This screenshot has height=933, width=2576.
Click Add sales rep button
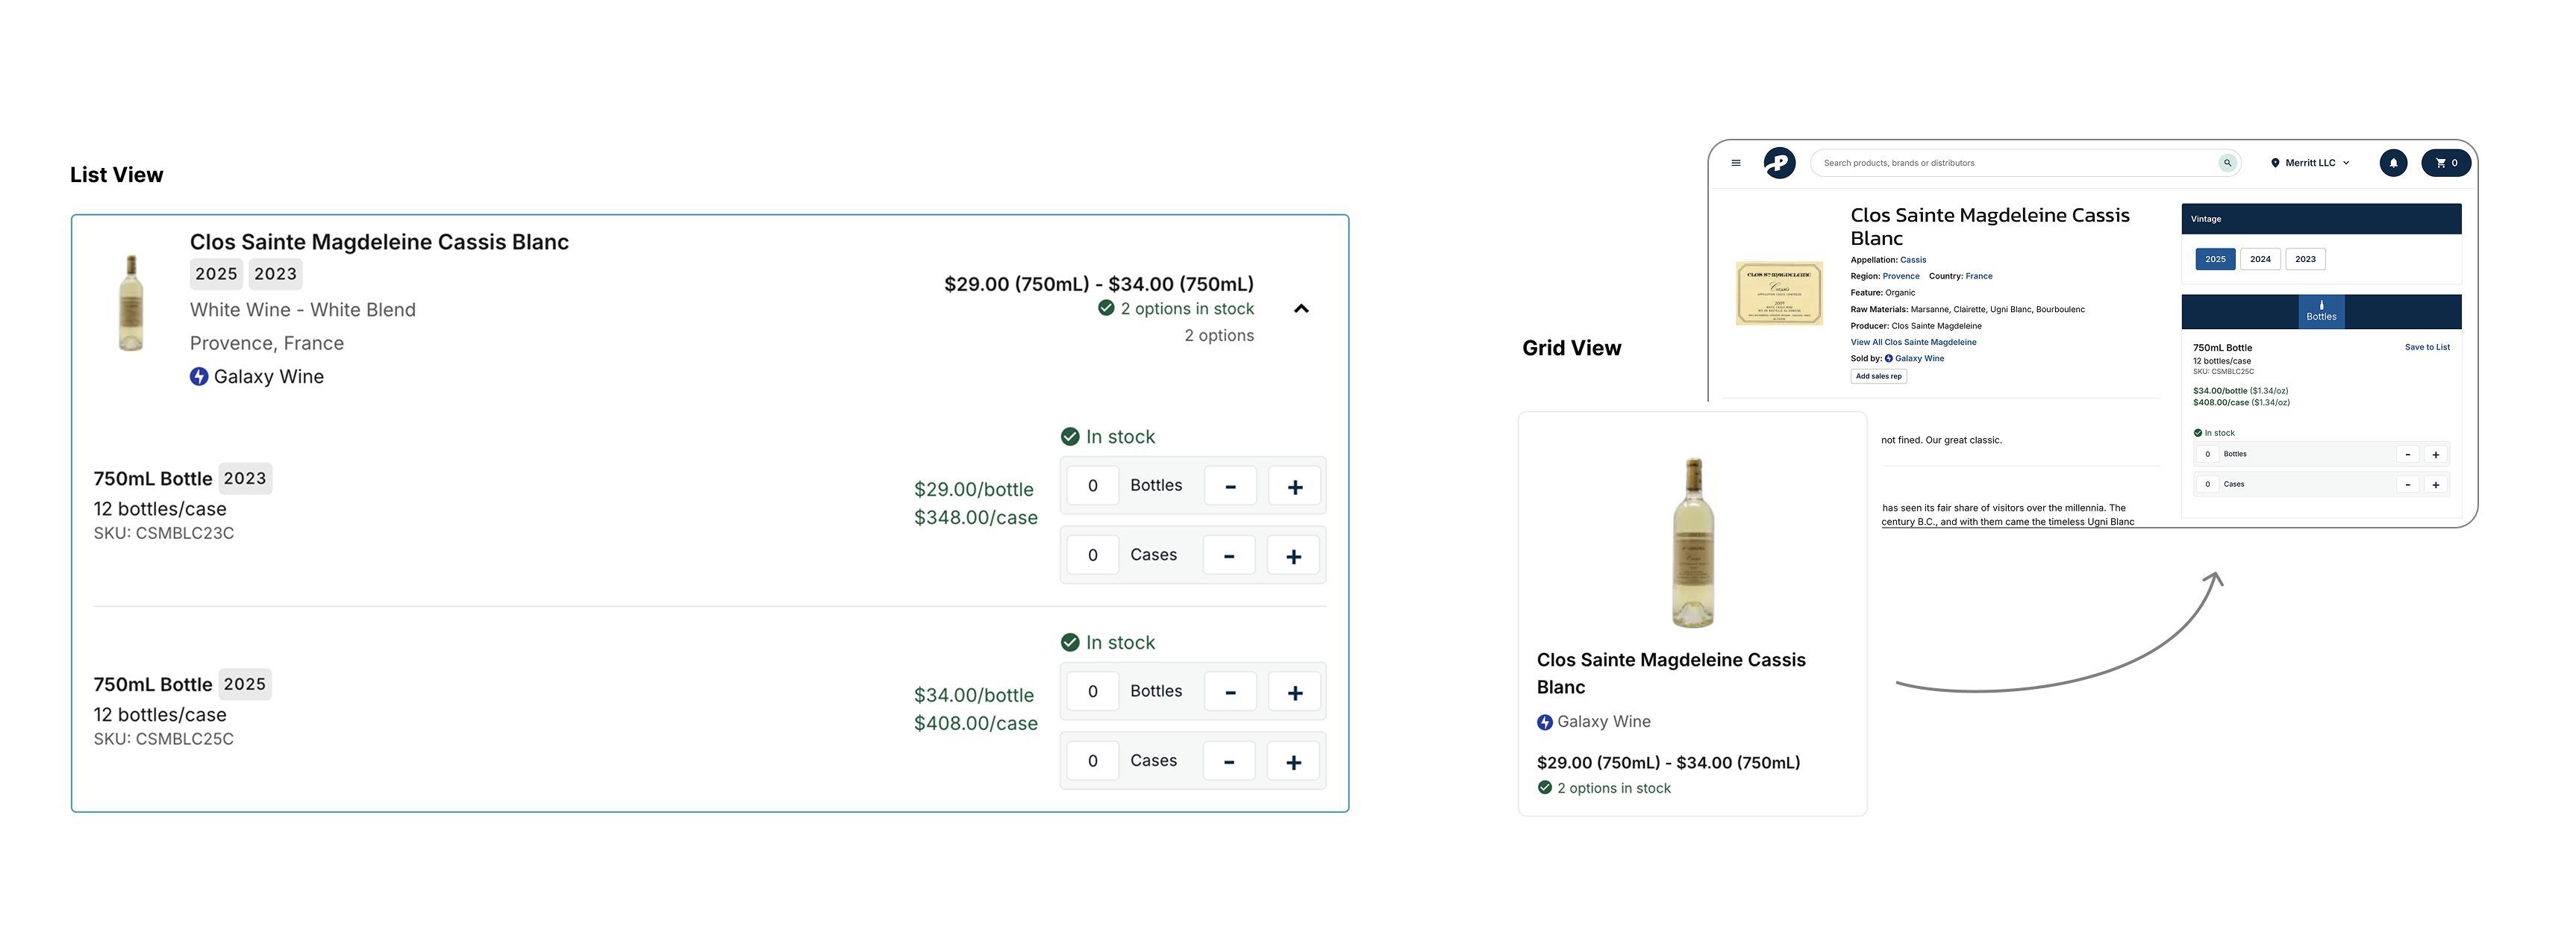pyautogui.click(x=1878, y=376)
